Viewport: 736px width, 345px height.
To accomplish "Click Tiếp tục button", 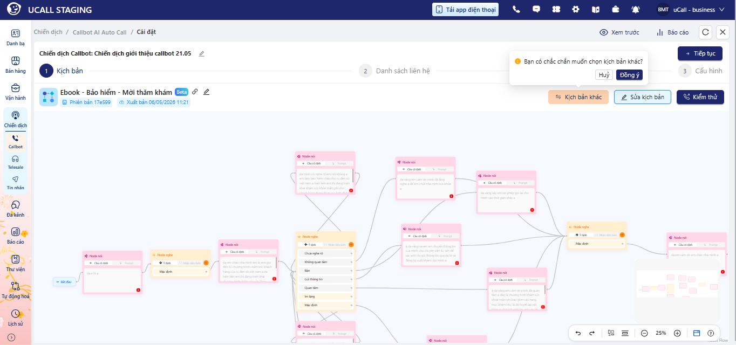I will (700, 53).
